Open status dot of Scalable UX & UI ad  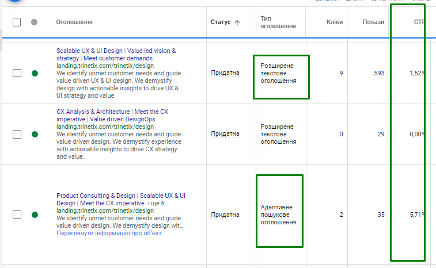pos(35,73)
